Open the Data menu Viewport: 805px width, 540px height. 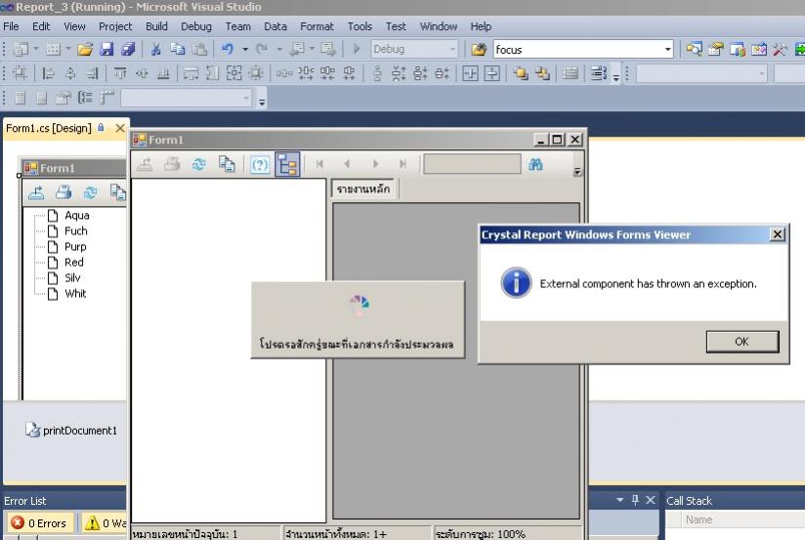coord(275,26)
